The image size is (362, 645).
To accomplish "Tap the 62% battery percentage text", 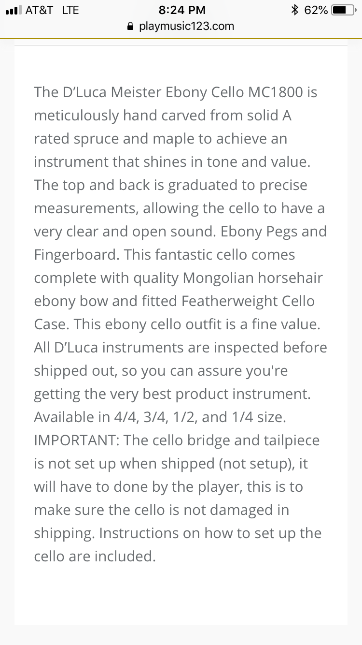I will tap(316, 10).
